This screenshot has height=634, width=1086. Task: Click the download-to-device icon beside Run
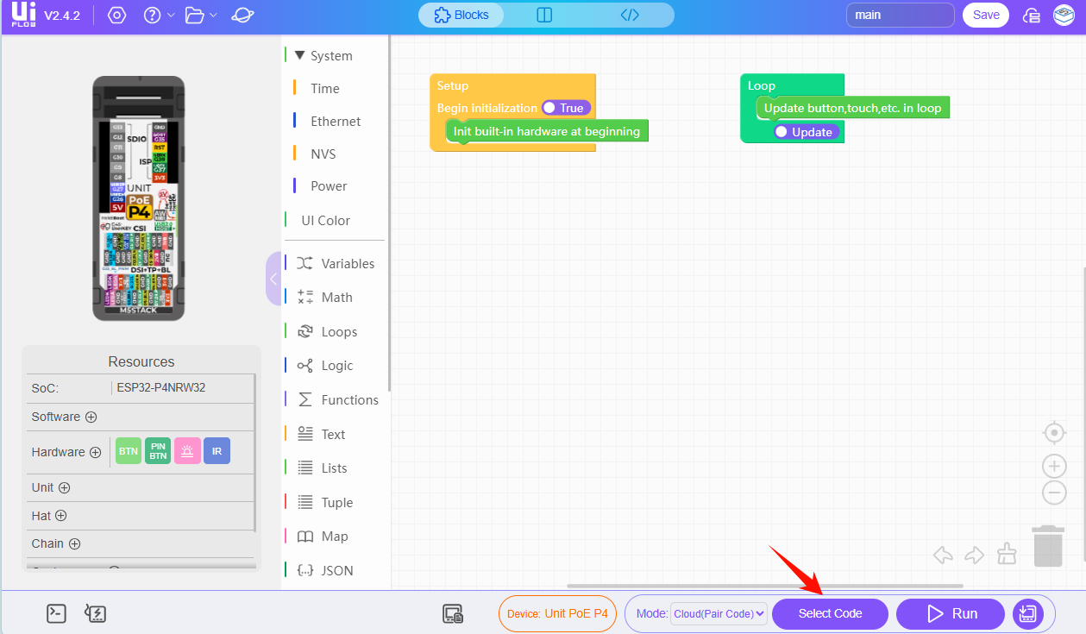[1027, 613]
